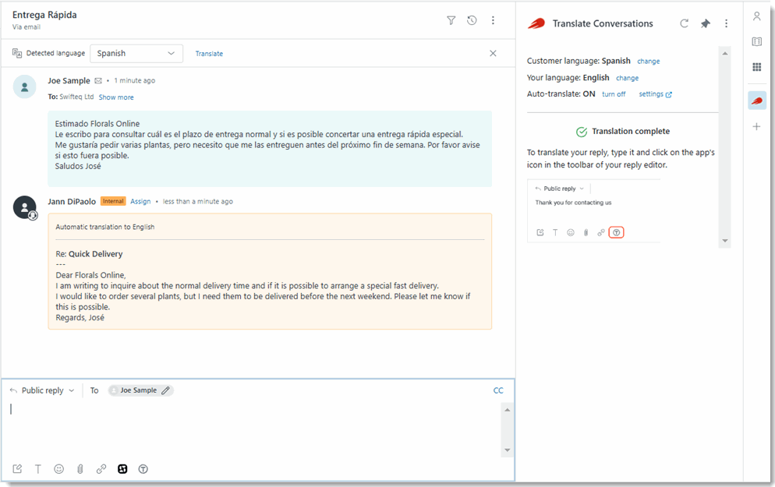Click the Jann DiPaolo author name
This screenshot has width=775, height=487.
72,202
